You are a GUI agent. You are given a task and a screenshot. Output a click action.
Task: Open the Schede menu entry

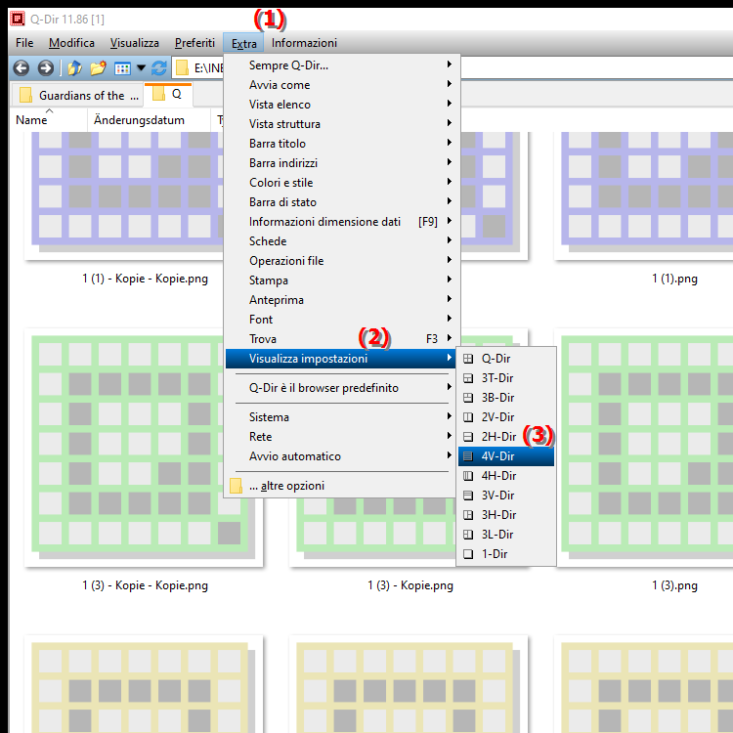341,241
